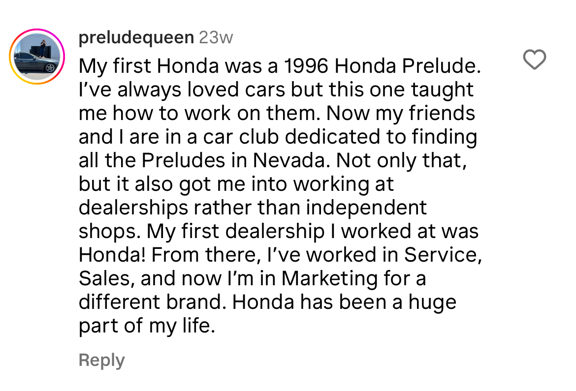Click the preludequeen username
This screenshot has height=391, width=576.
[136, 37]
